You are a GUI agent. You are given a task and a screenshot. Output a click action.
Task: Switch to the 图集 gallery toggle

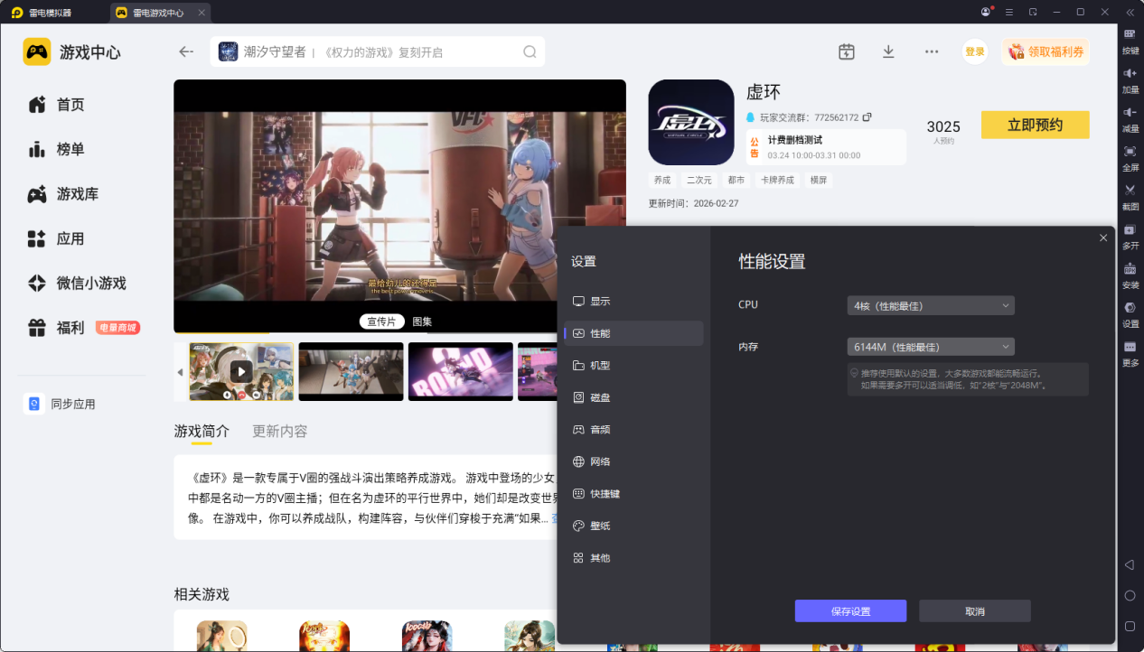point(422,321)
